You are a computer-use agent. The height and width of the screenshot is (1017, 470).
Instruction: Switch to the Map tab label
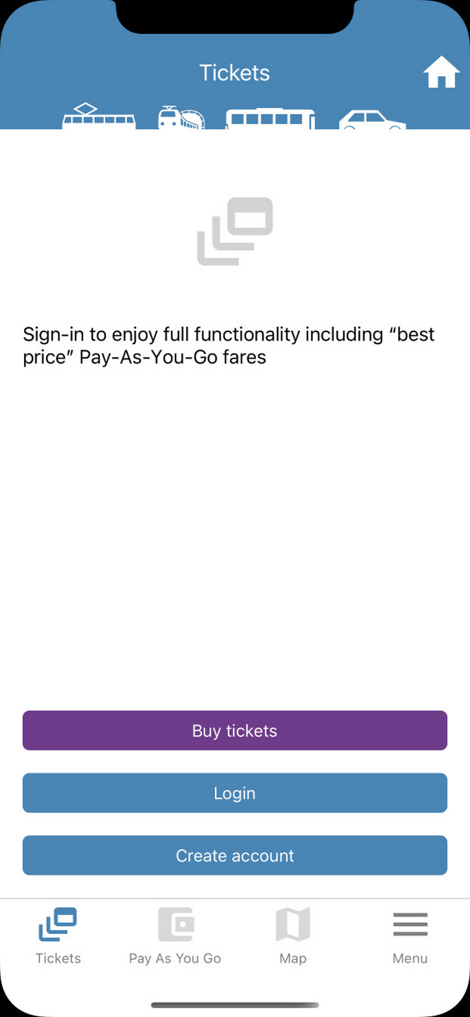point(293,959)
